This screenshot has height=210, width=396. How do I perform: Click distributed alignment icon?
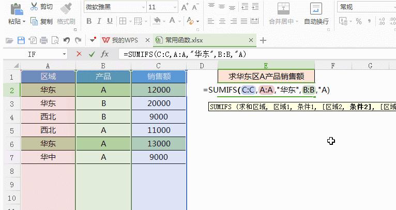254,21
